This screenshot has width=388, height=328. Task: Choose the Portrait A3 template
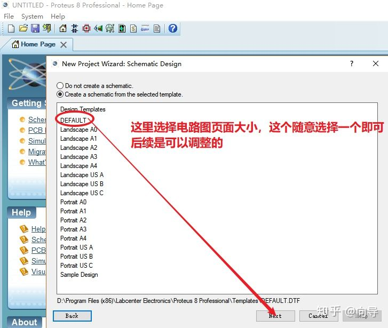pyautogui.click(x=74, y=229)
